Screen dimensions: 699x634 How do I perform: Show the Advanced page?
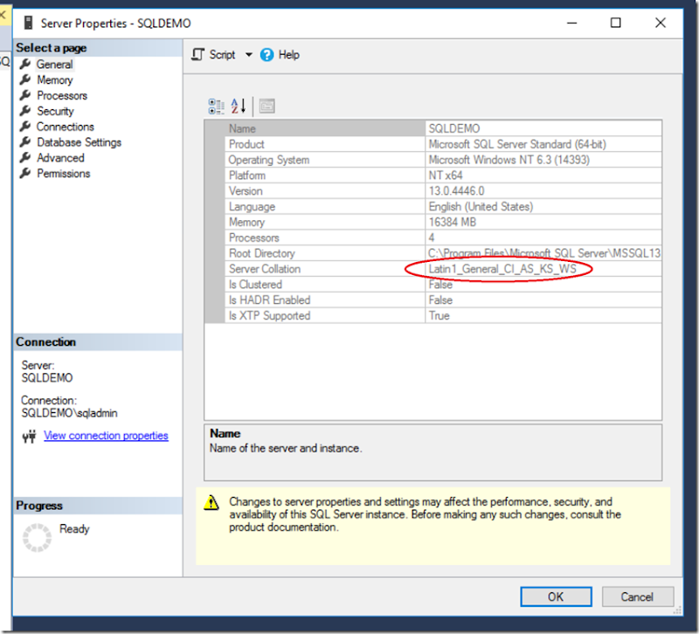pos(60,158)
